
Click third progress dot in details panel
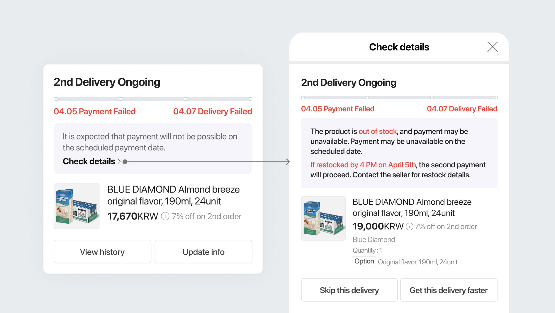432,98
